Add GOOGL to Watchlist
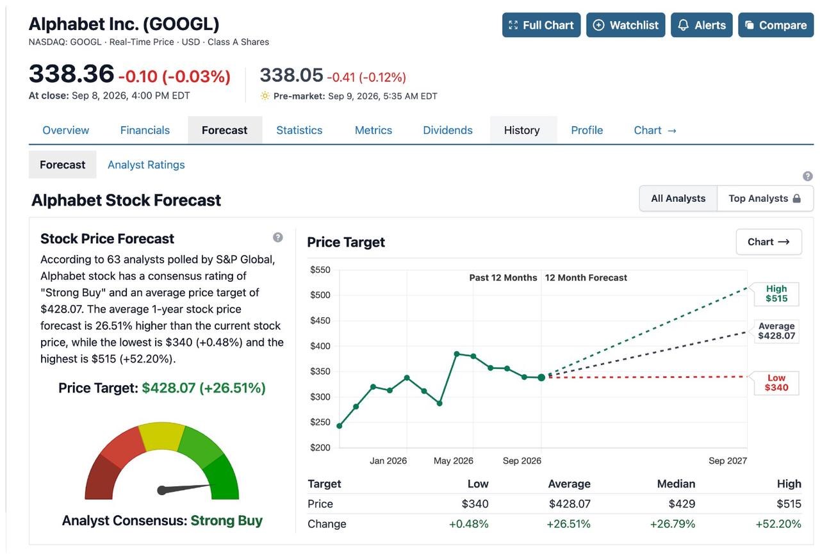Viewport: 820px width, 558px height. (x=625, y=25)
